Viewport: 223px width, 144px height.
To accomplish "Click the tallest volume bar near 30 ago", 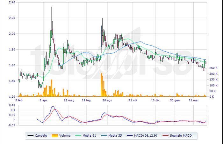I will coord(102,74).
